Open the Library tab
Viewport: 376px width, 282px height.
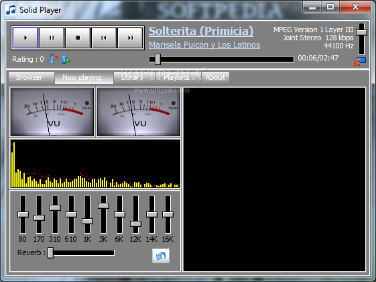[135, 78]
